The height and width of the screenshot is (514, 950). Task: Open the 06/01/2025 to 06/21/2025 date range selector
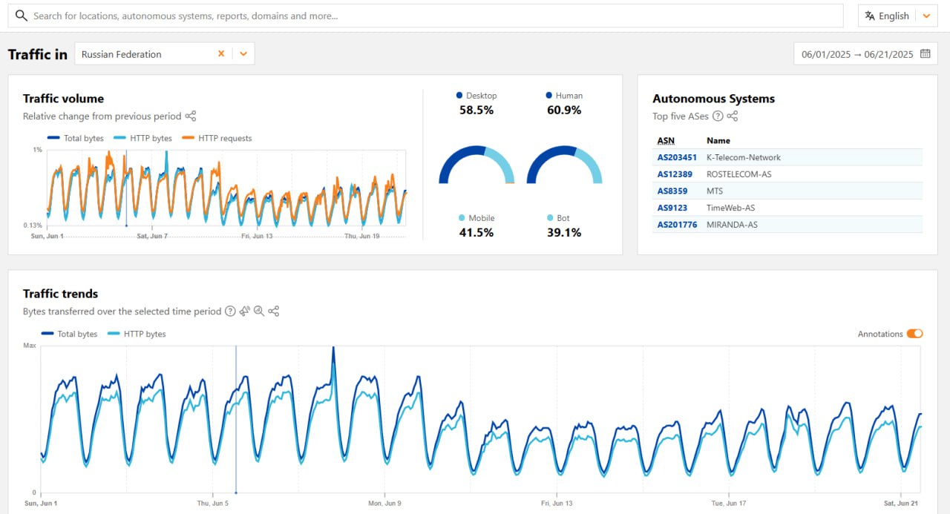pyautogui.click(x=857, y=54)
